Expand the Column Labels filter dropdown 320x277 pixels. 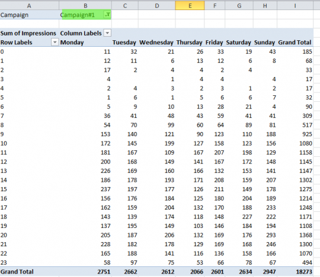pos(107,33)
